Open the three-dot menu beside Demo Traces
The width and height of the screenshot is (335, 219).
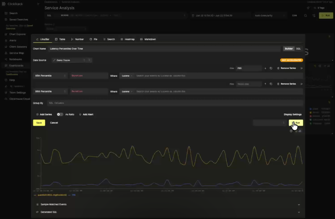[89, 60]
